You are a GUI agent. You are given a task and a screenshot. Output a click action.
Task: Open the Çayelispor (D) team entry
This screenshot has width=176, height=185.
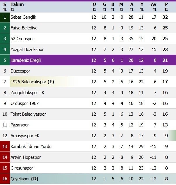24,179
